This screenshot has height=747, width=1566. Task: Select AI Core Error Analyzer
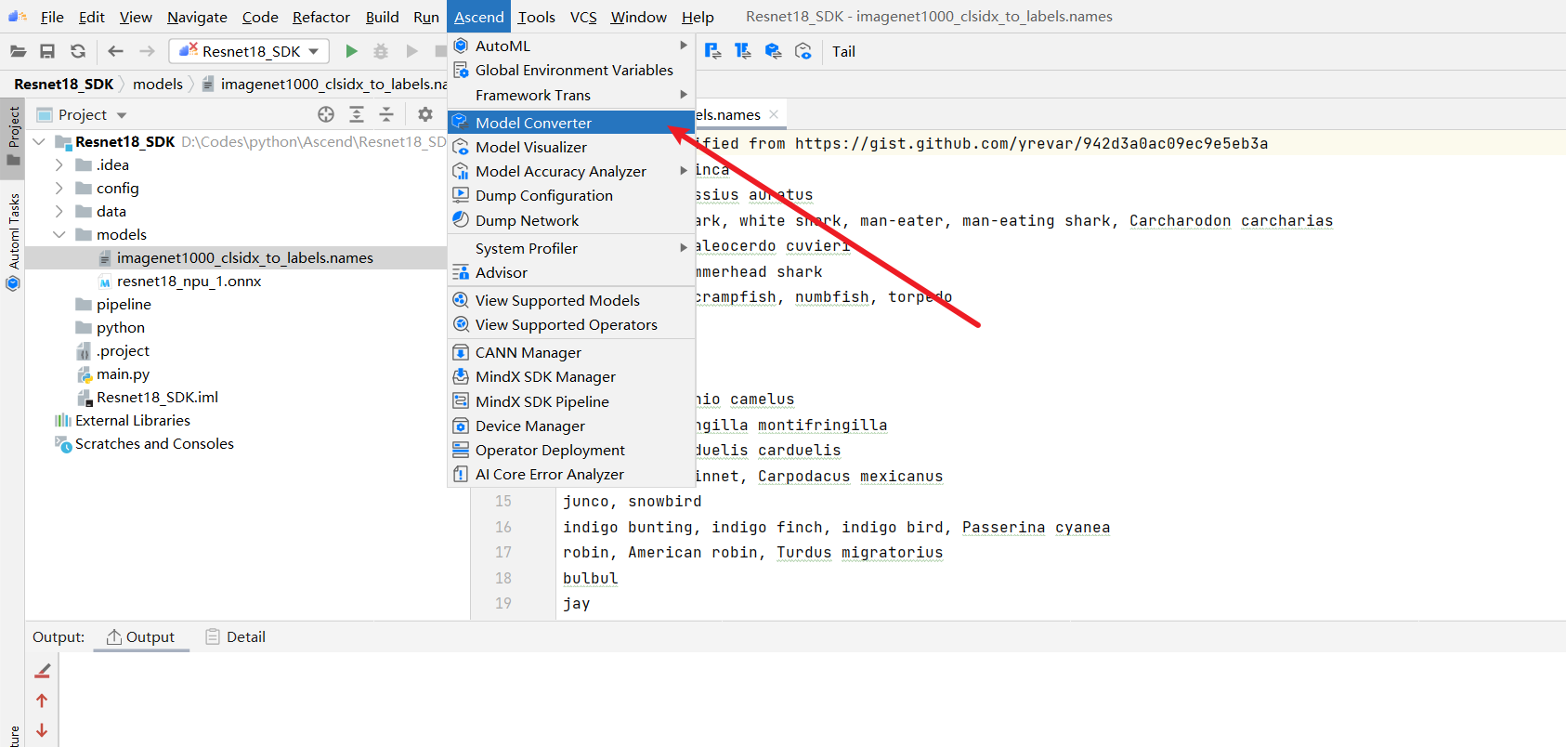click(x=571, y=474)
